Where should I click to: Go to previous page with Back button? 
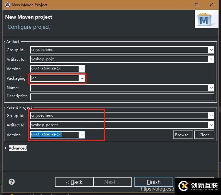[74, 182]
